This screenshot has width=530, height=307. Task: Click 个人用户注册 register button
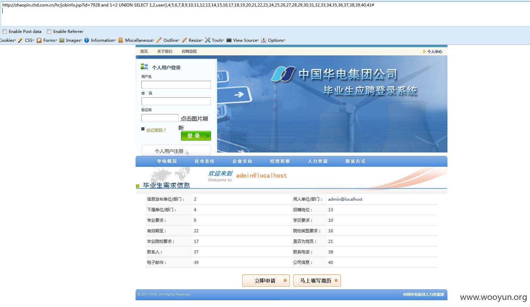176,150
